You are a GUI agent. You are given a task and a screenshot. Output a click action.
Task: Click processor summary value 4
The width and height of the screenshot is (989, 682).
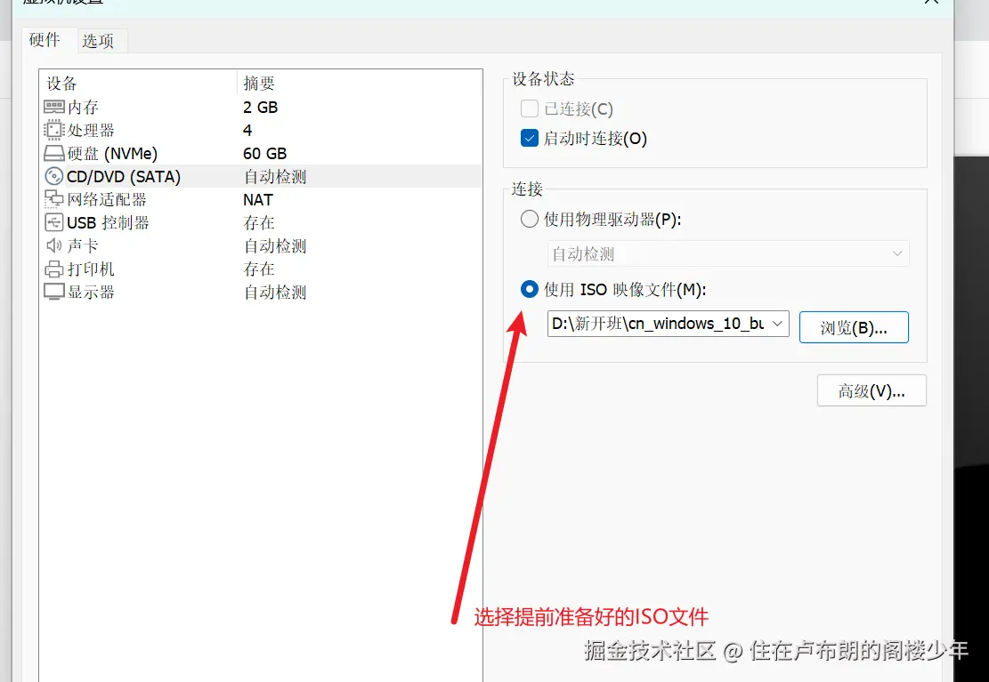[247, 130]
